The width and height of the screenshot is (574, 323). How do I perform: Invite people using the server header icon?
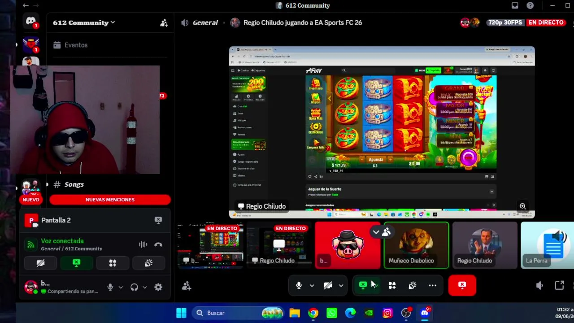pos(164,23)
